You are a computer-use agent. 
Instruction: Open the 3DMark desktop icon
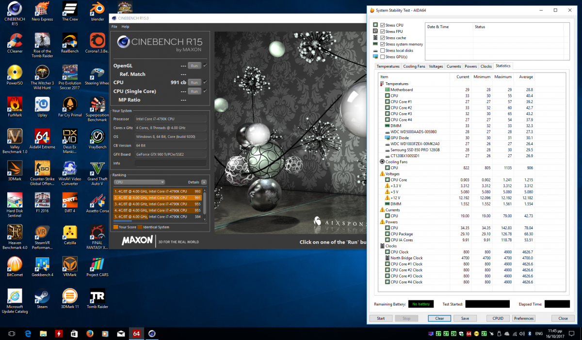click(x=15, y=171)
